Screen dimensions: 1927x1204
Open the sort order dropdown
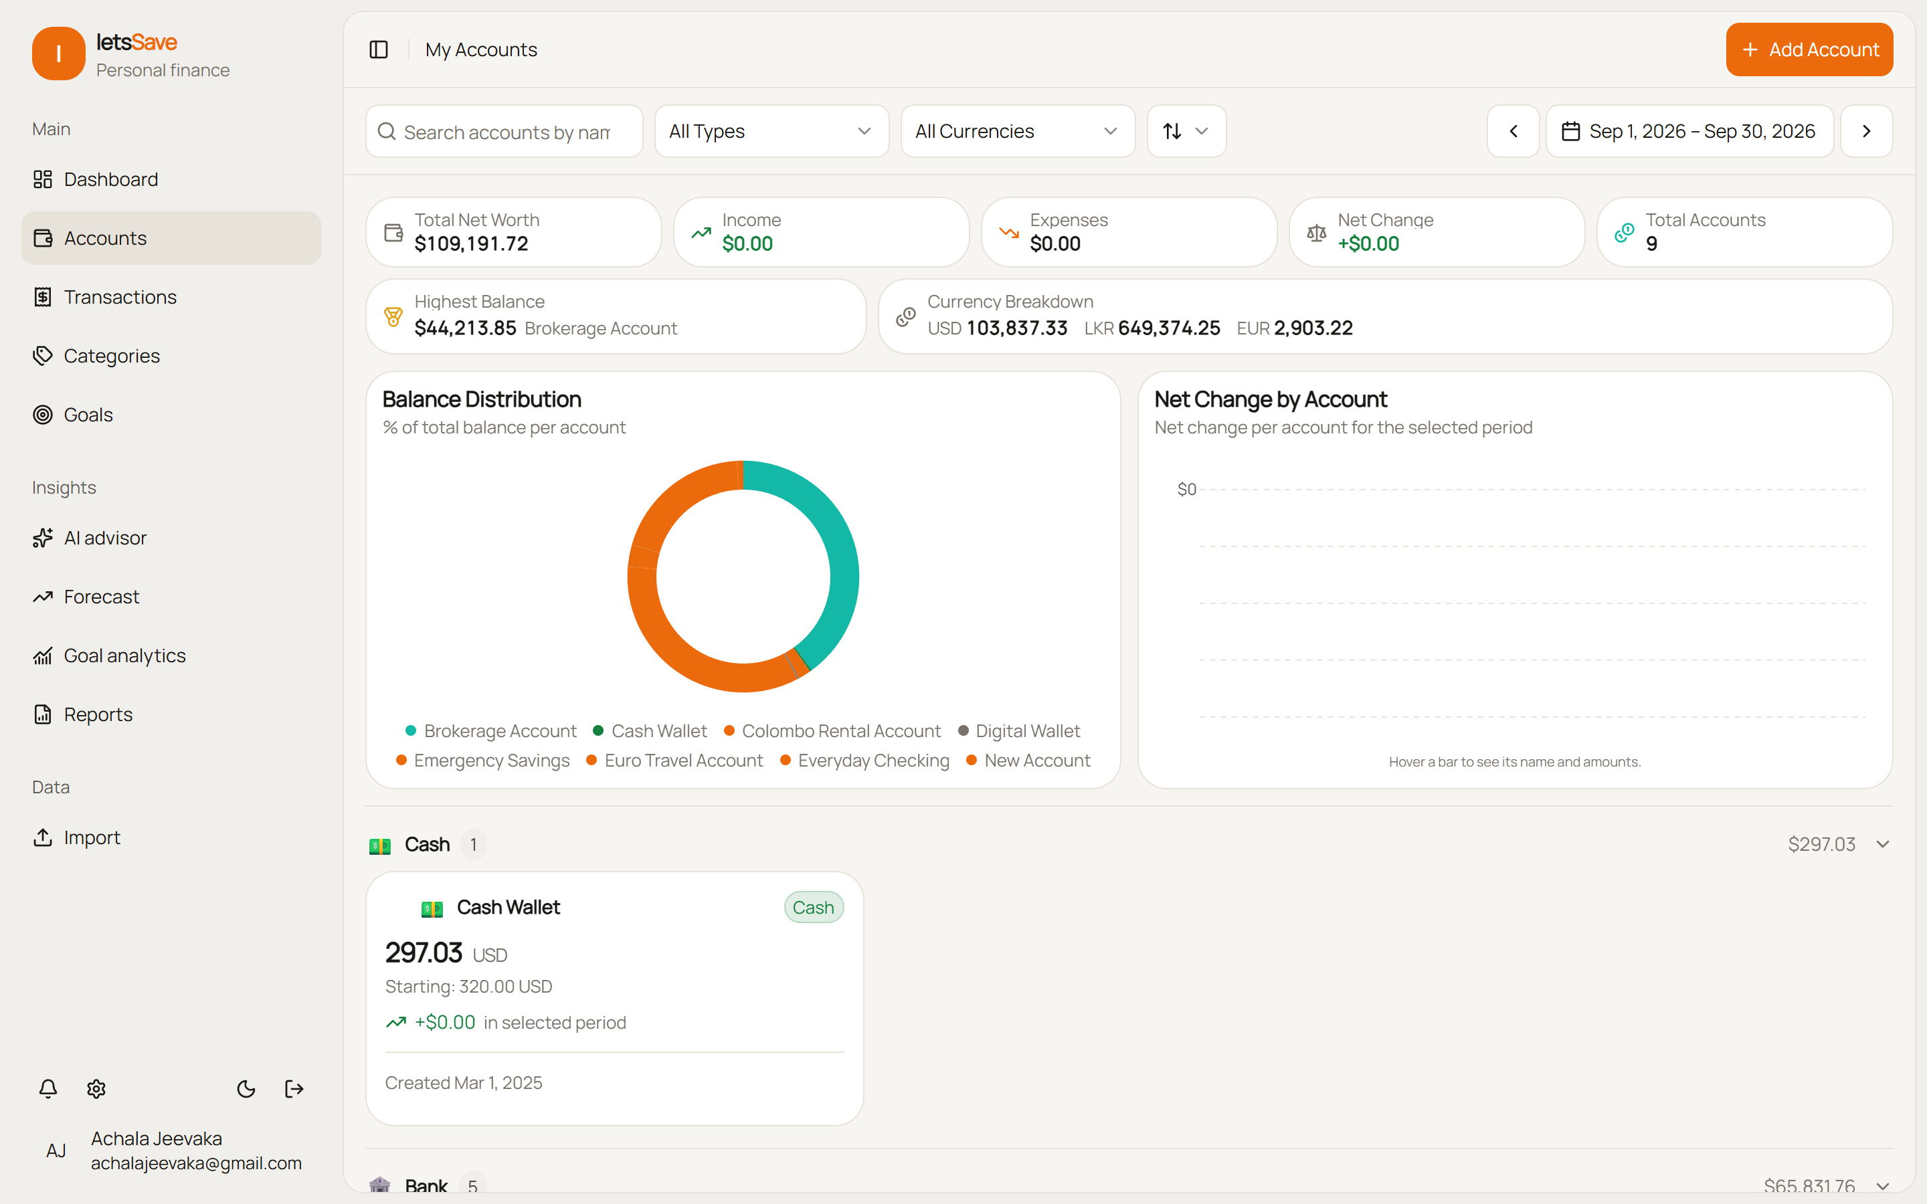1186,131
